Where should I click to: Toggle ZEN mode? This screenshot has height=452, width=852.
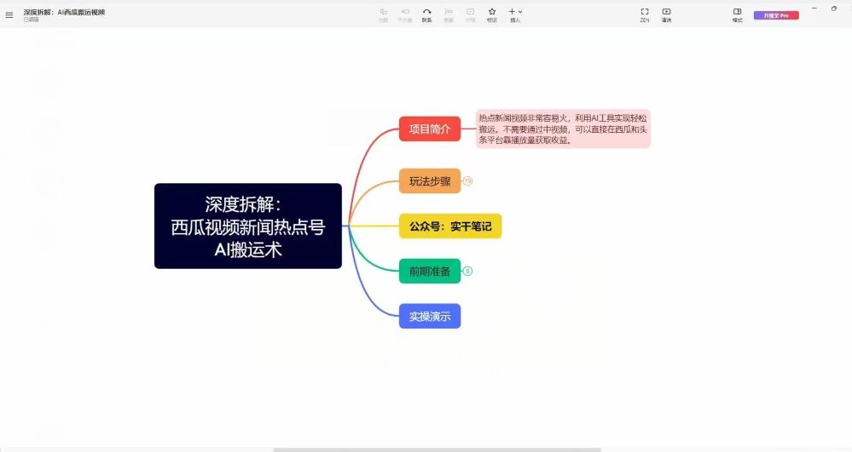[x=645, y=14]
